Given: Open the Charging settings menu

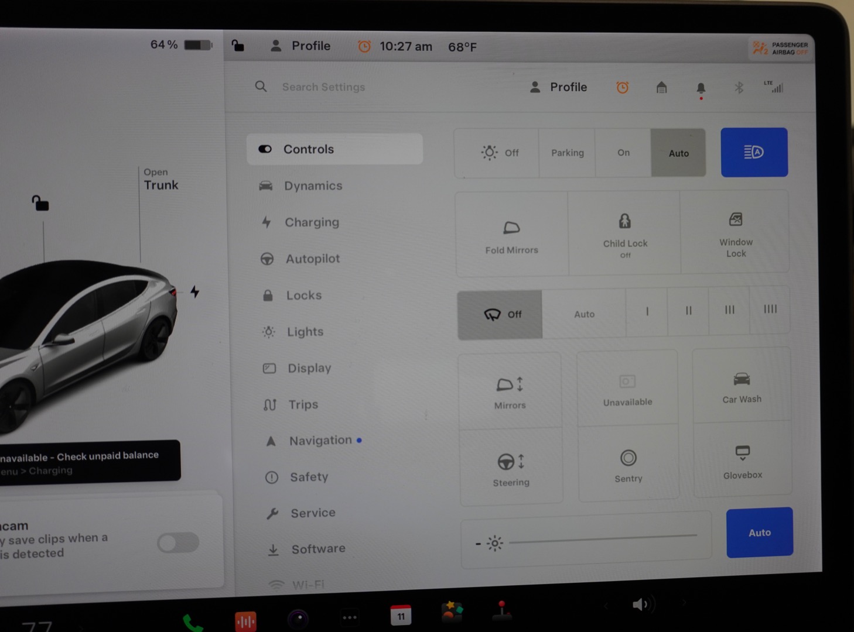Looking at the screenshot, I should pyautogui.click(x=311, y=222).
